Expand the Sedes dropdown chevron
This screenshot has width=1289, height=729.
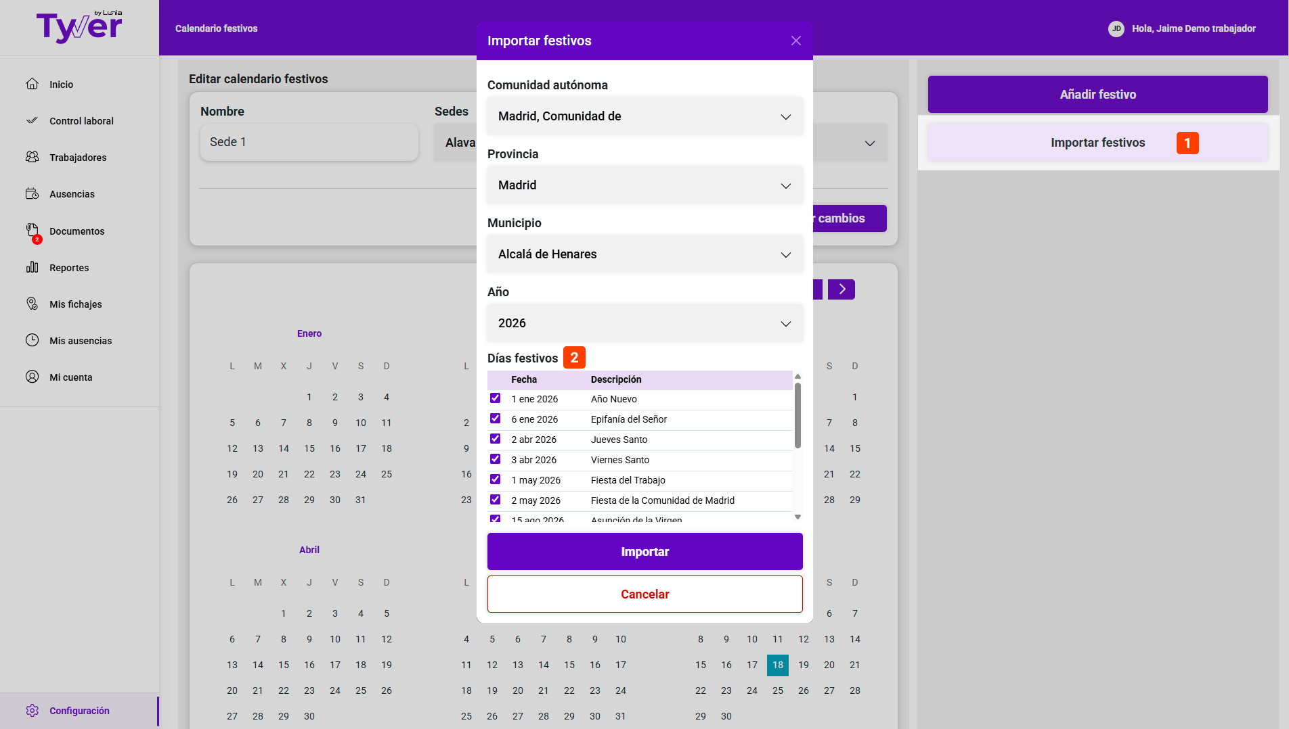(x=870, y=143)
